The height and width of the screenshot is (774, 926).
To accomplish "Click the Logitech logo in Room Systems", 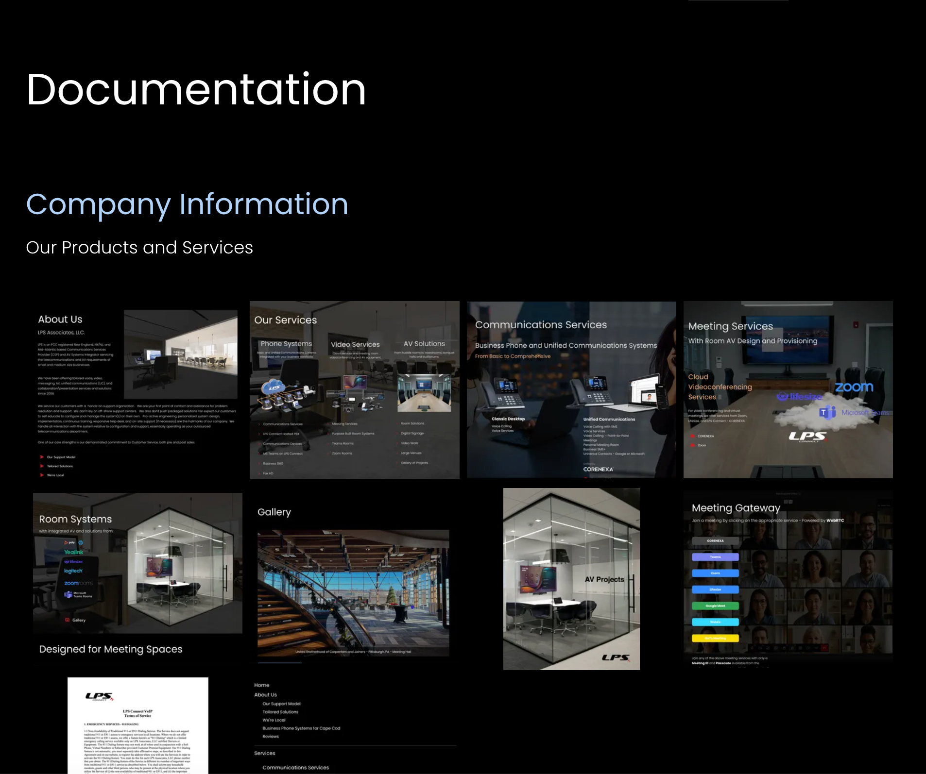I will pos(73,571).
